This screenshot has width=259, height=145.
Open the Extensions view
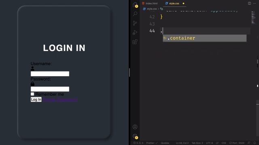135,42
